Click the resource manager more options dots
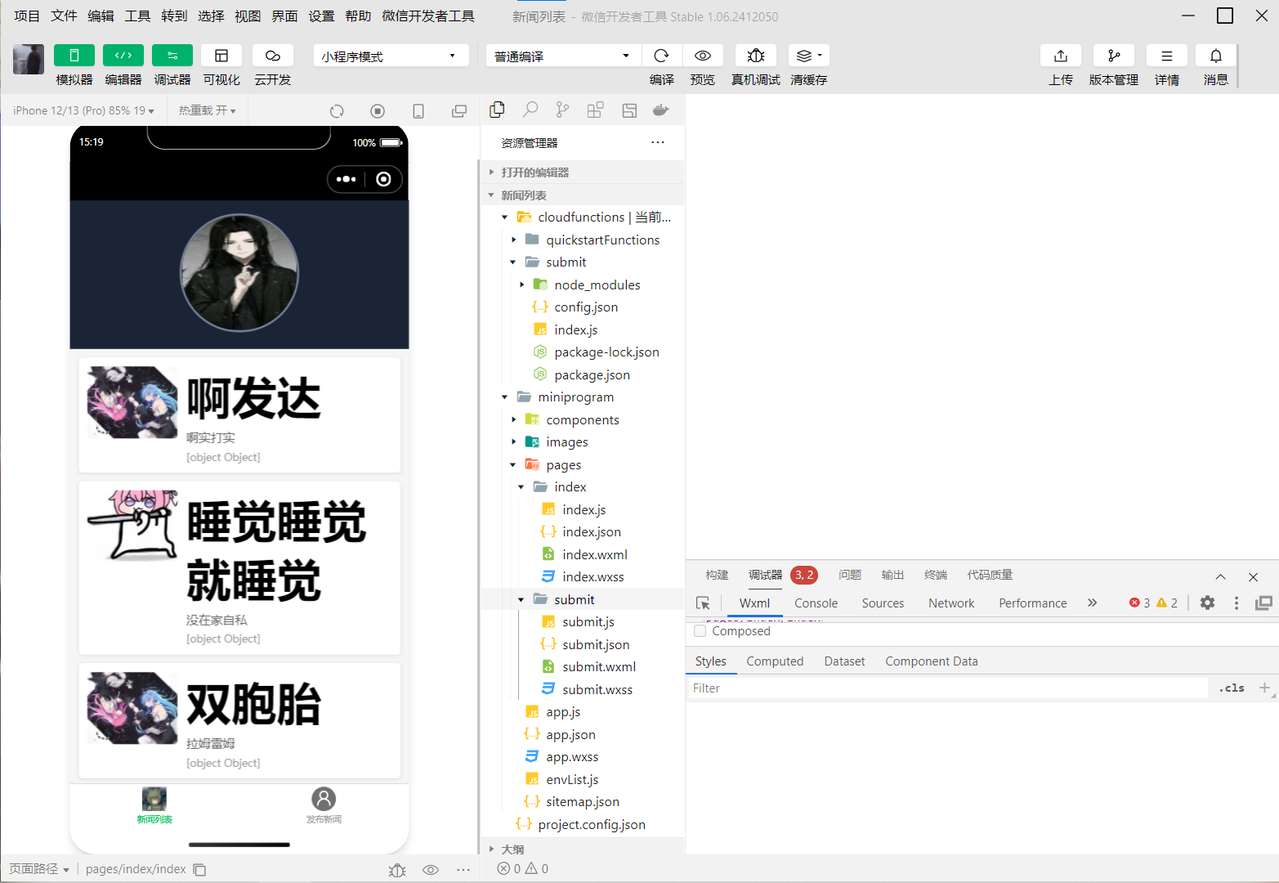 658,142
